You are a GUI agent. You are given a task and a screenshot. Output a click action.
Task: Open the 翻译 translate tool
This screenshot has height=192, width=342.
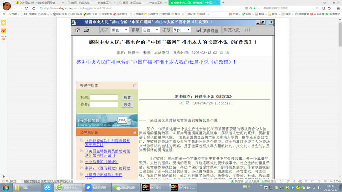259,14
